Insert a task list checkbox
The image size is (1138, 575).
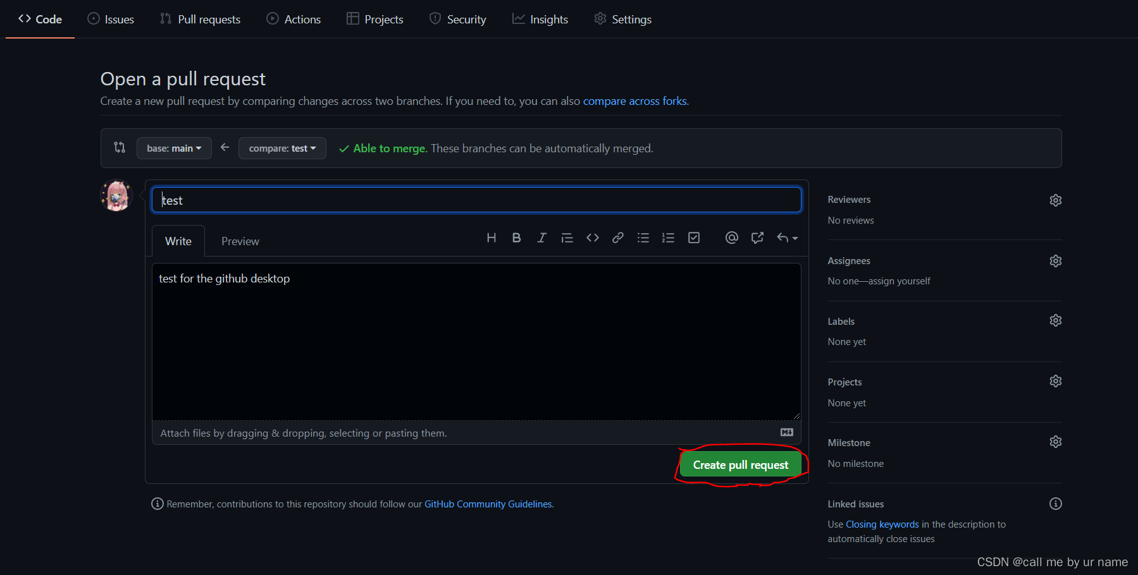694,238
